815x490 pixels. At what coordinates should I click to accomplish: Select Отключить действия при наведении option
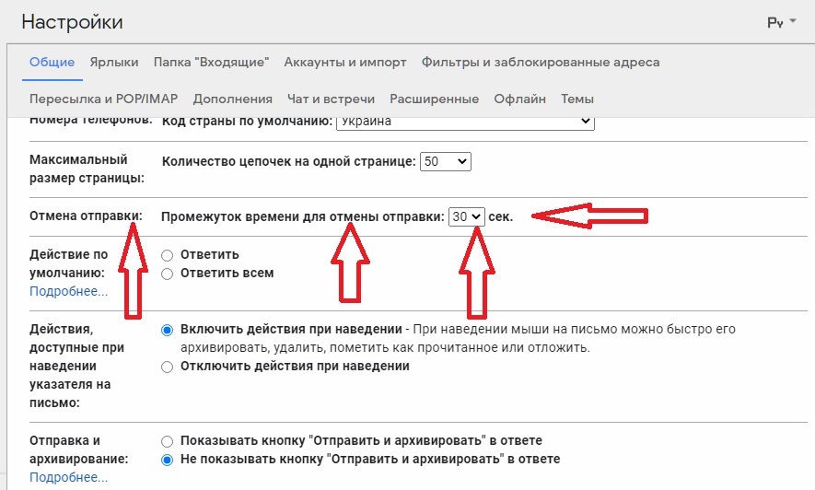point(168,367)
